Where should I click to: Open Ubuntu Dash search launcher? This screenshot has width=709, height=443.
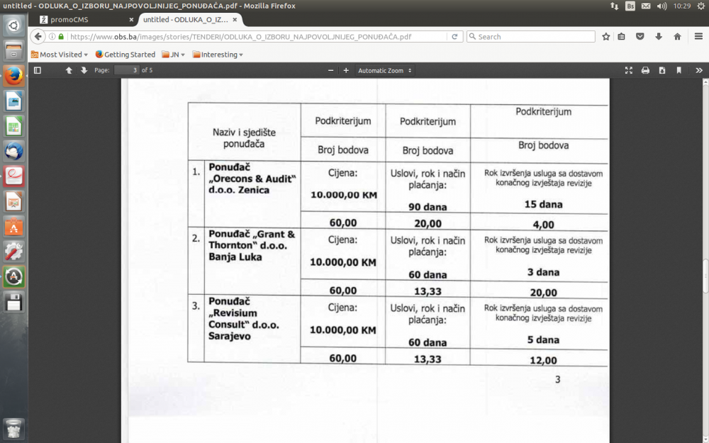pos(13,26)
